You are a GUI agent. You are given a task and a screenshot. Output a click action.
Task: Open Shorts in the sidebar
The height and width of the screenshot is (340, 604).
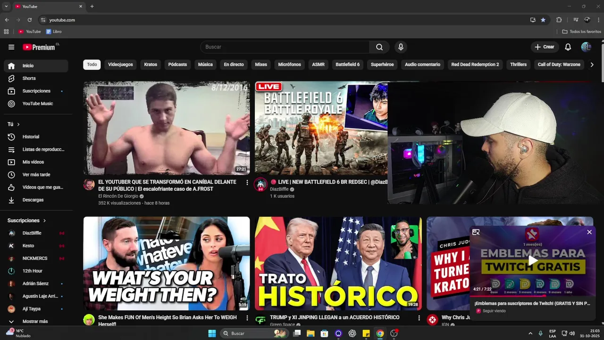pos(36,78)
